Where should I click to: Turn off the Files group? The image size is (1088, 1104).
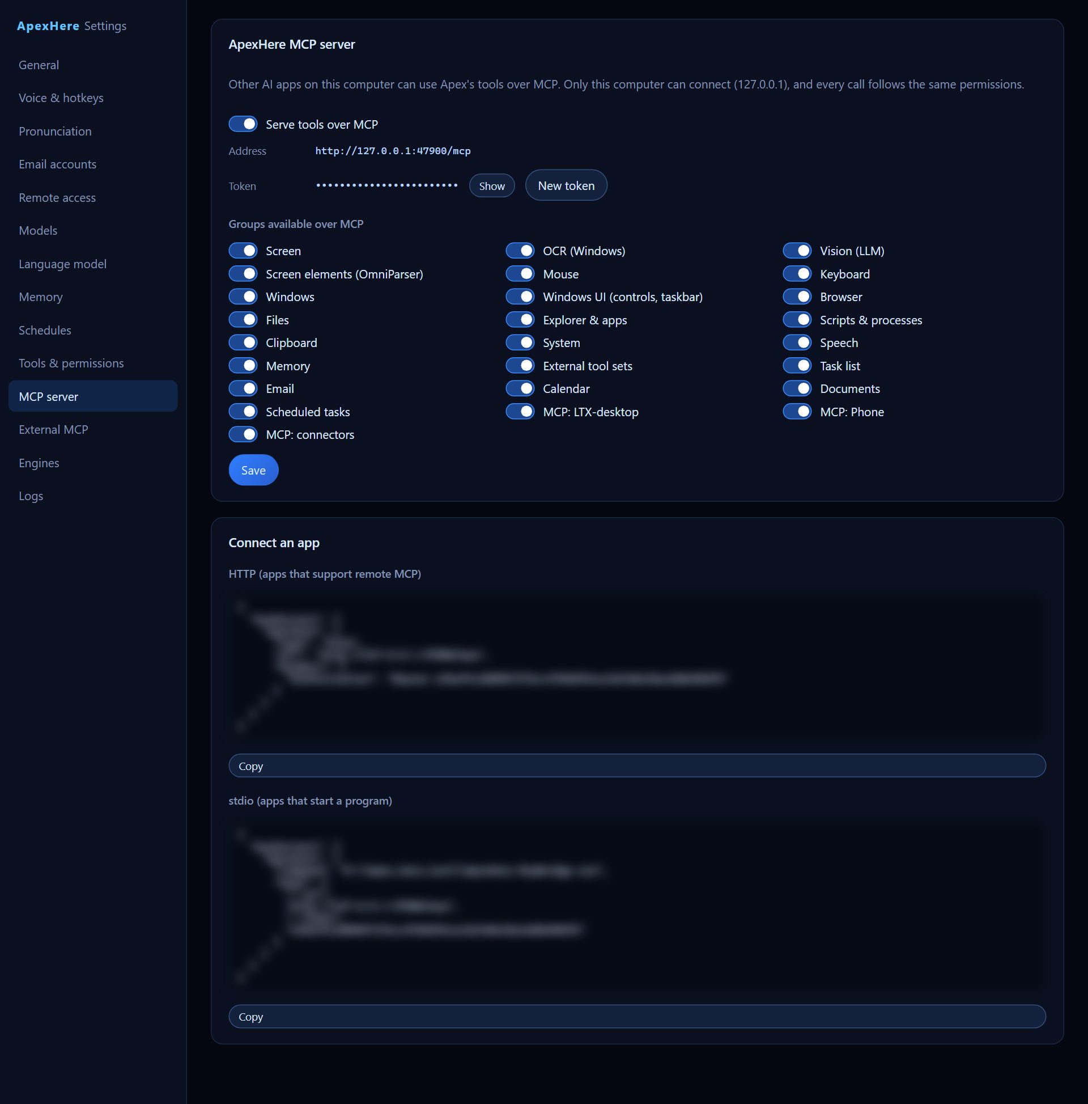(x=243, y=320)
